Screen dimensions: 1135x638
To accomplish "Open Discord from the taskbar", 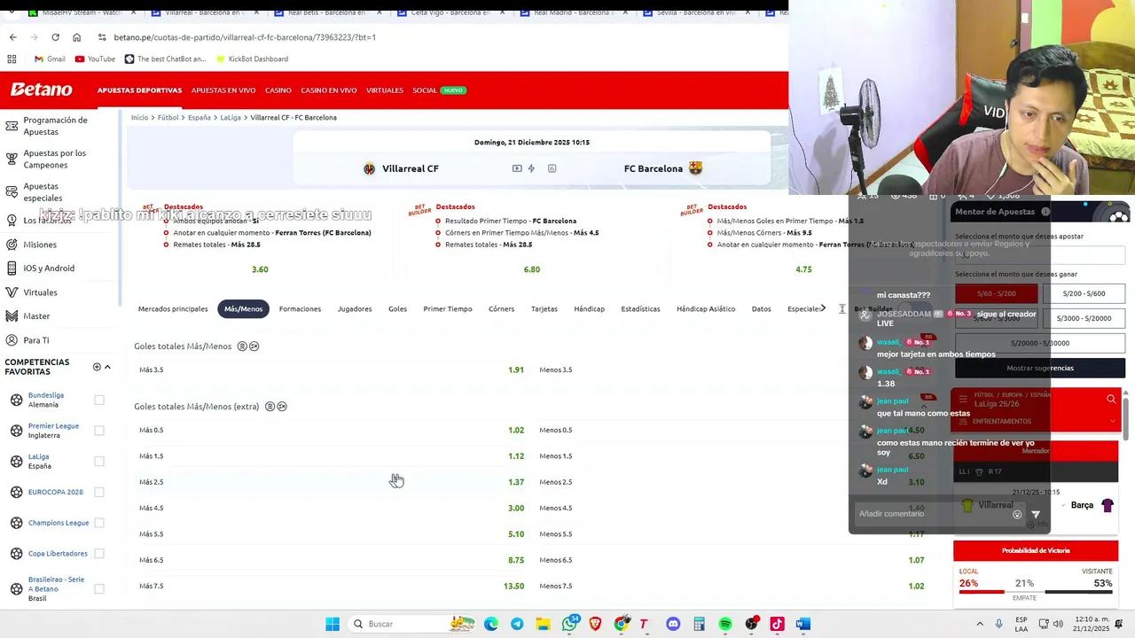I will click(x=673, y=624).
